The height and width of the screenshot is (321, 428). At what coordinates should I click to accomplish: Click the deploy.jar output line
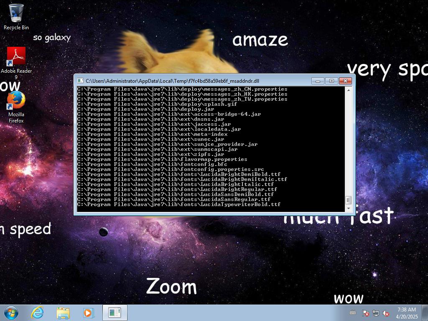coord(146,109)
